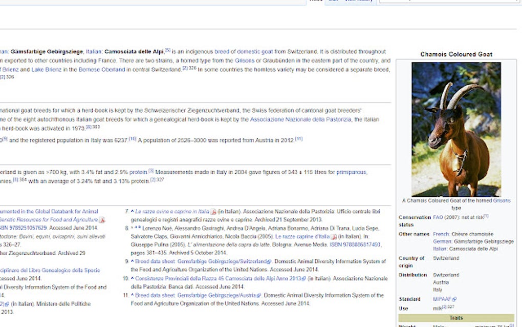Click the external link icon after MIPAAF
Image resolution: width=522 pixels, height=327 pixels.
[455, 298]
